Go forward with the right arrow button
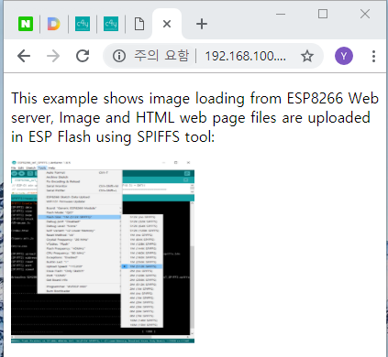This screenshot has height=357, width=388. pos(53,56)
